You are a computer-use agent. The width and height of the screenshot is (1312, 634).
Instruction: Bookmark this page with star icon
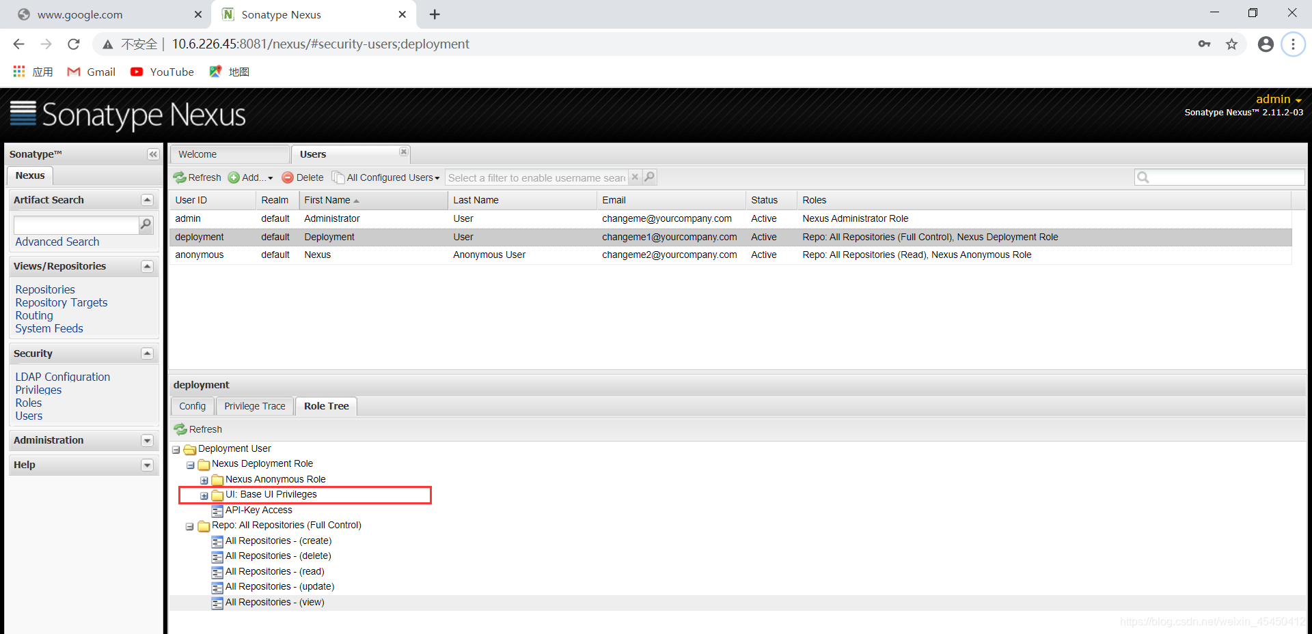click(1231, 44)
